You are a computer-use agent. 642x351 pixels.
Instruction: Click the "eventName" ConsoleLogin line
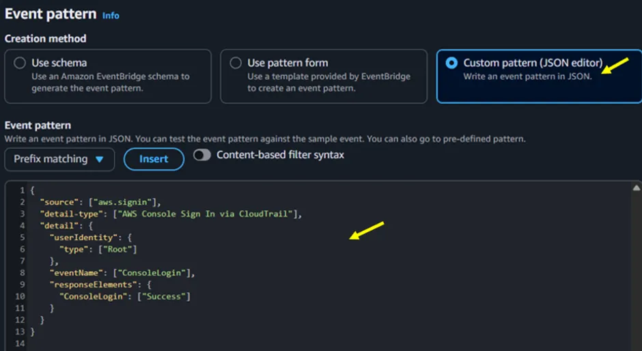pyautogui.click(x=122, y=272)
